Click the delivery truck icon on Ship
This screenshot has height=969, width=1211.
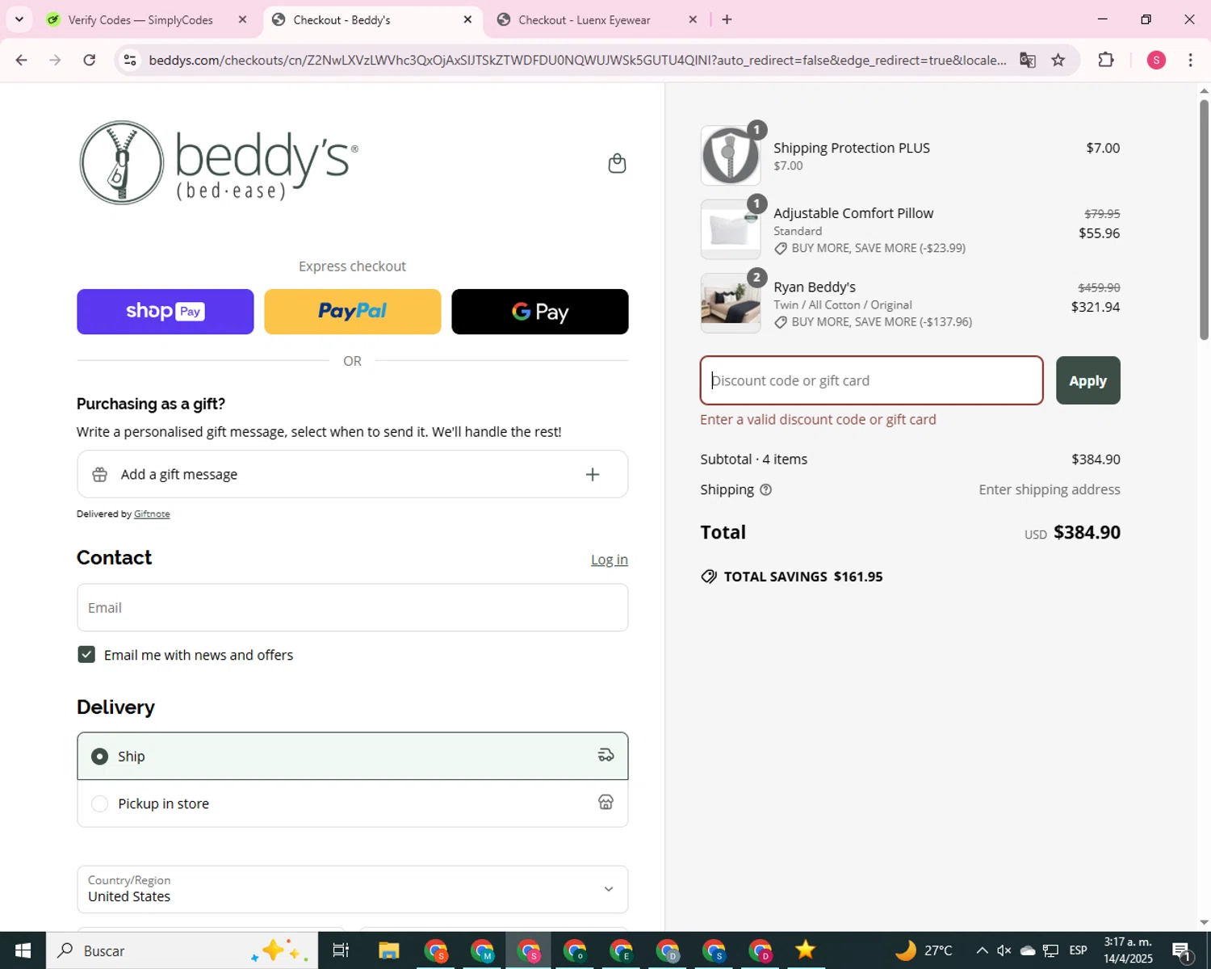pos(605,755)
